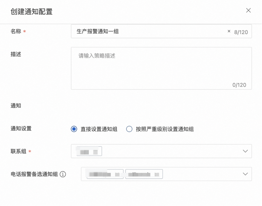Select the 直接设置通知组 radio button
Screen dimensions: 262x206
click(x=74, y=129)
